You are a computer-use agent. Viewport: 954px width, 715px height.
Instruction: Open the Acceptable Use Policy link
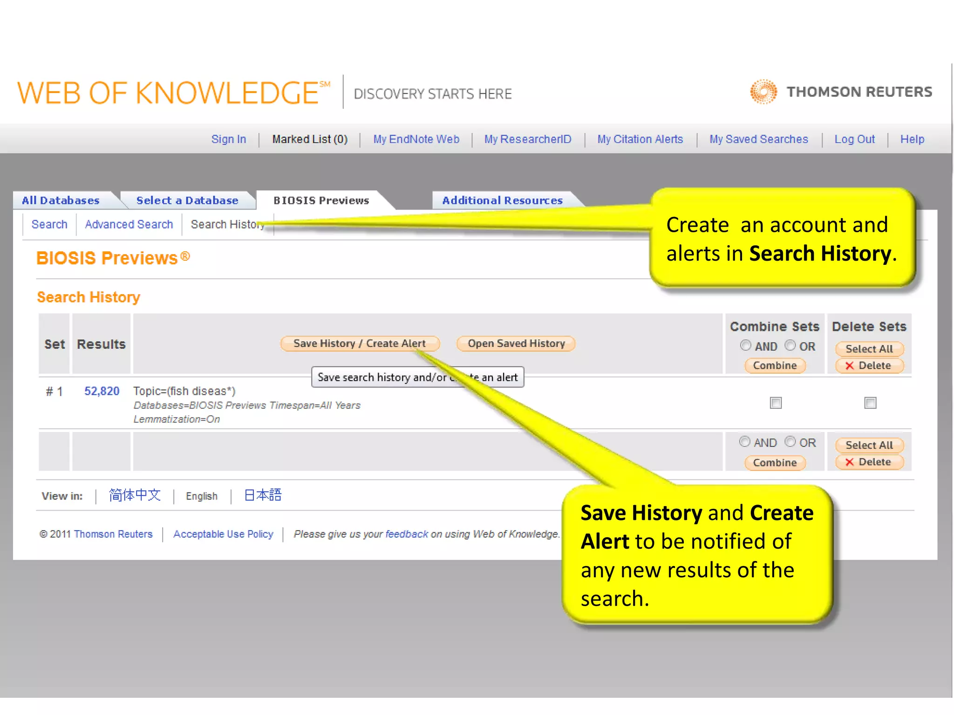click(x=223, y=534)
